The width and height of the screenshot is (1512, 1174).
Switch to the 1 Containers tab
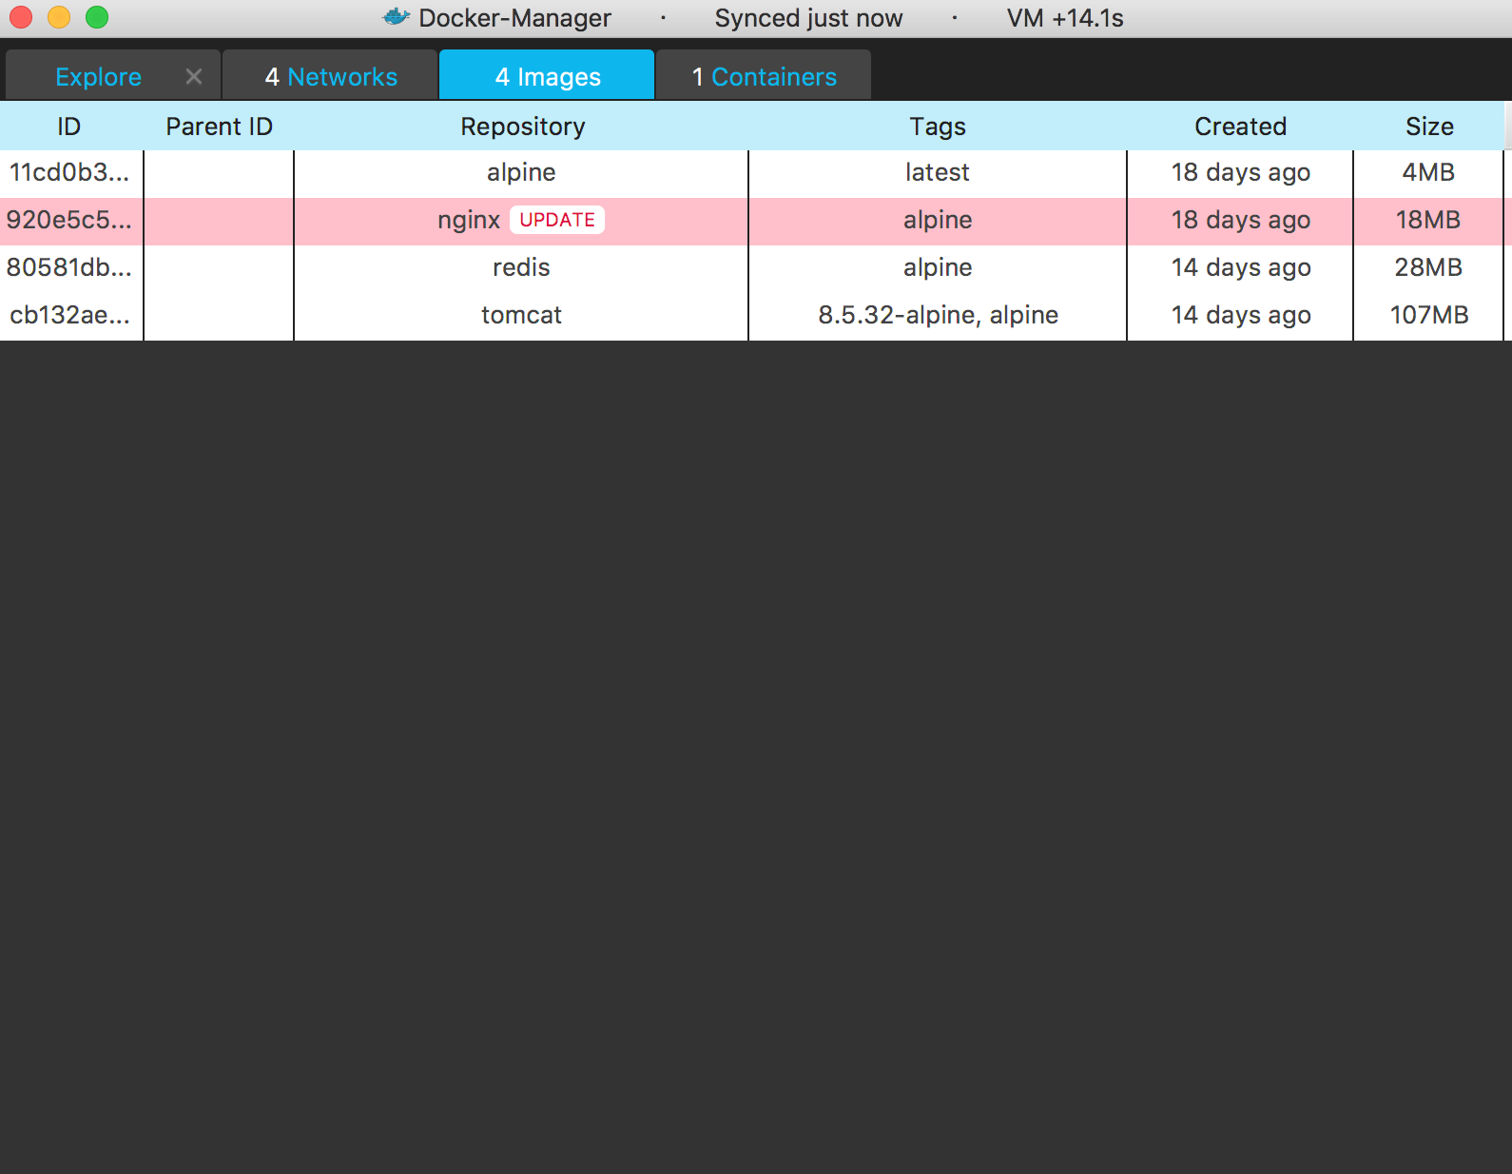click(x=764, y=75)
